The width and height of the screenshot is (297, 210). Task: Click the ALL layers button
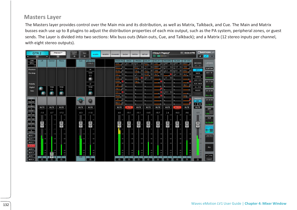point(209,147)
